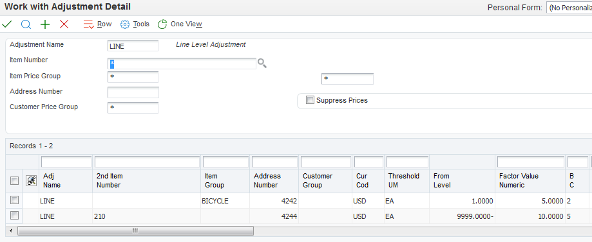592x242 pixels.
Task: Click the 1.0000 from level cell
Action: click(x=462, y=201)
